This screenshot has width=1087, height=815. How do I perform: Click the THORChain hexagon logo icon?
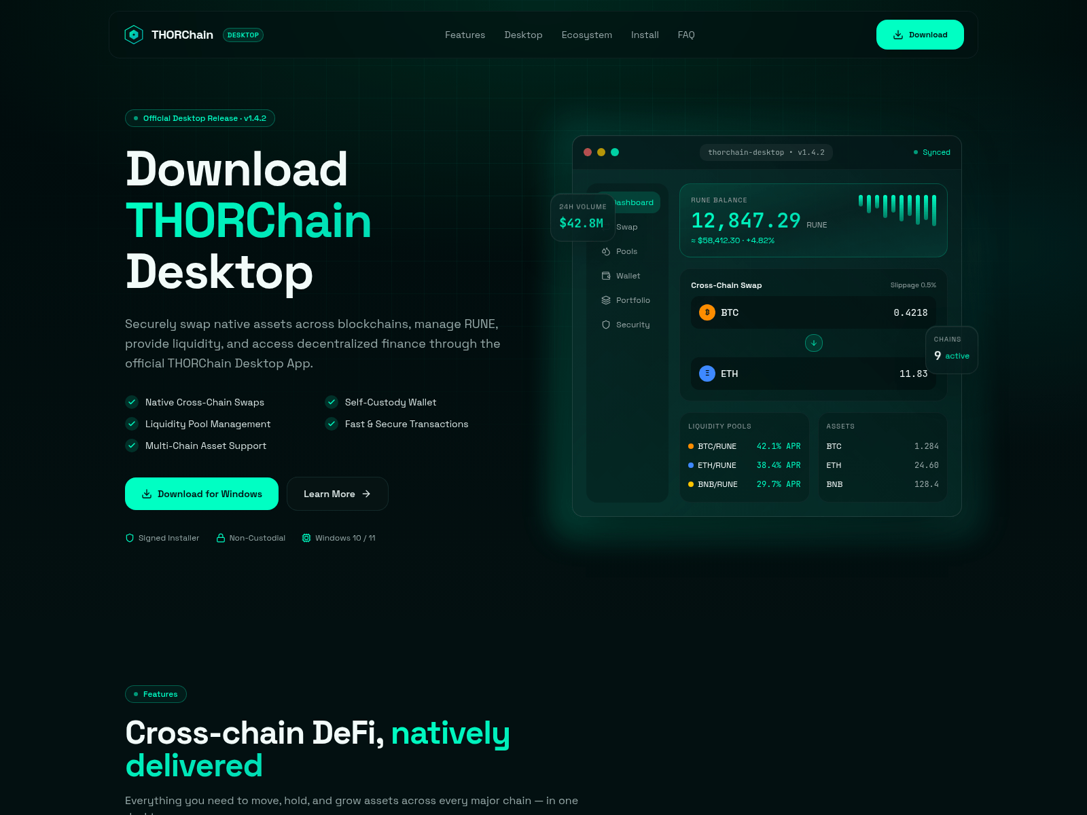(x=134, y=35)
